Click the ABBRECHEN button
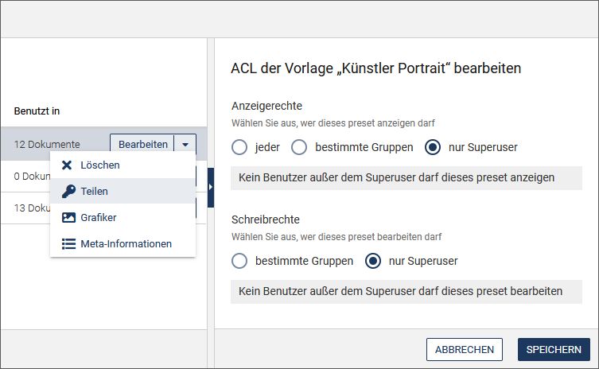599x369 pixels. click(x=464, y=350)
